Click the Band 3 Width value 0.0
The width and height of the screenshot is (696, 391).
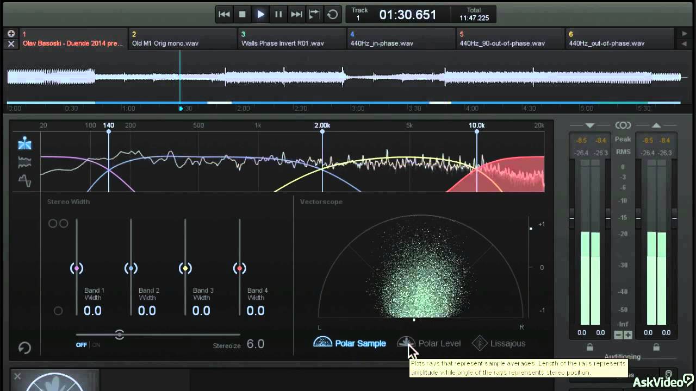click(201, 311)
